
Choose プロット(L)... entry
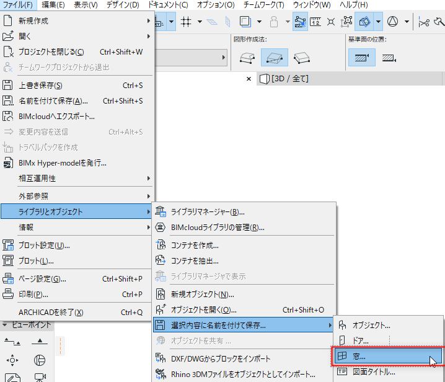click(77, 260)
